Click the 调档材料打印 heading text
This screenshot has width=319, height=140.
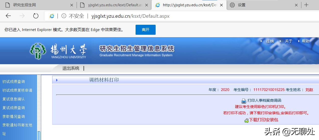click(x=104, y=80)
